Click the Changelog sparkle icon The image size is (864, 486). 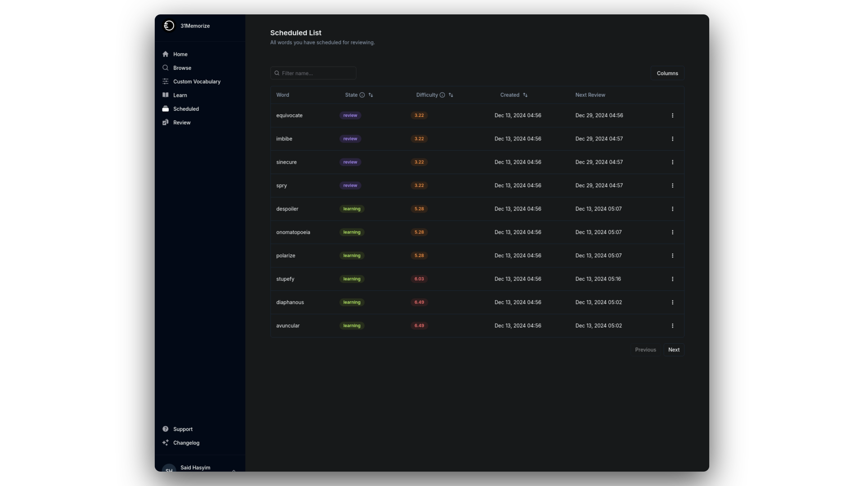[x=166, y=443]
